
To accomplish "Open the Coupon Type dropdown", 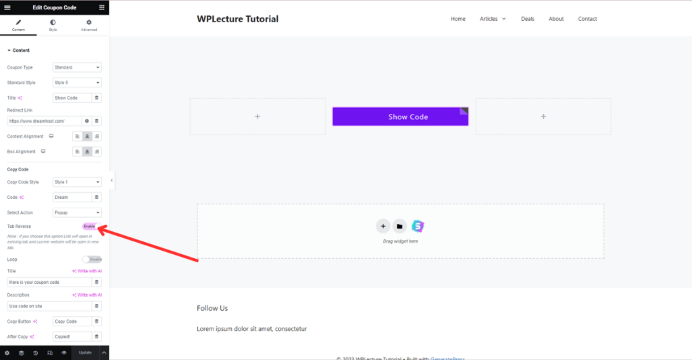I will [x=77, y=67].
